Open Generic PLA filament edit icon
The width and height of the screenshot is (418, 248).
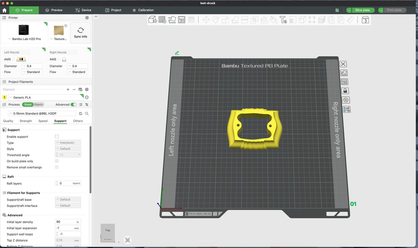click(x=87, y=98)
